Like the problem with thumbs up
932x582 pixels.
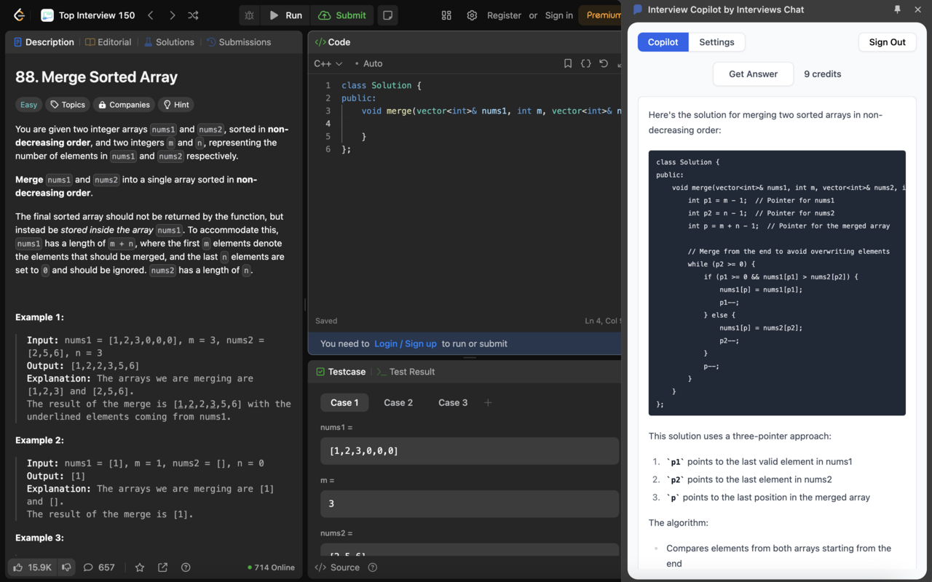(x=33, y=567)
